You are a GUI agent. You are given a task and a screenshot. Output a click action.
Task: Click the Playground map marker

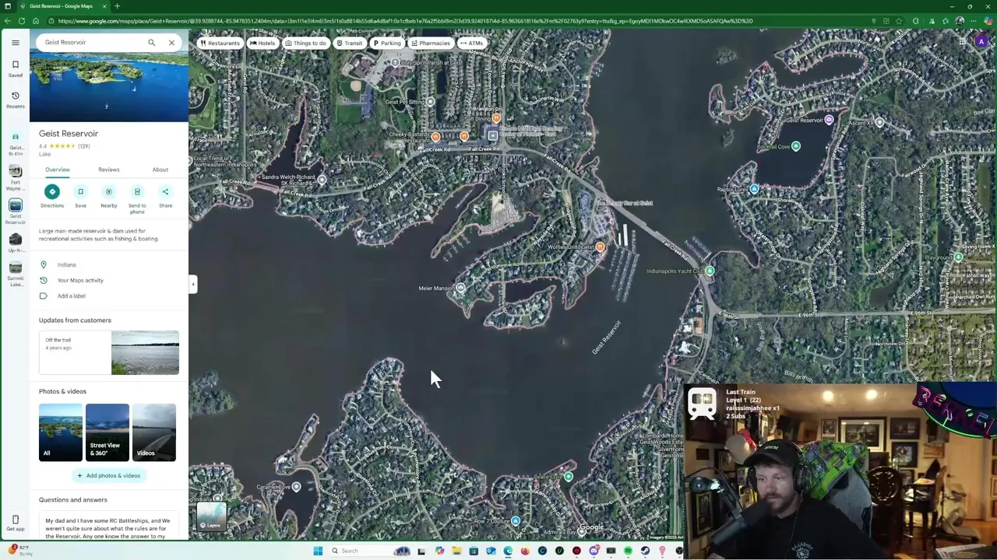point(958,257)
